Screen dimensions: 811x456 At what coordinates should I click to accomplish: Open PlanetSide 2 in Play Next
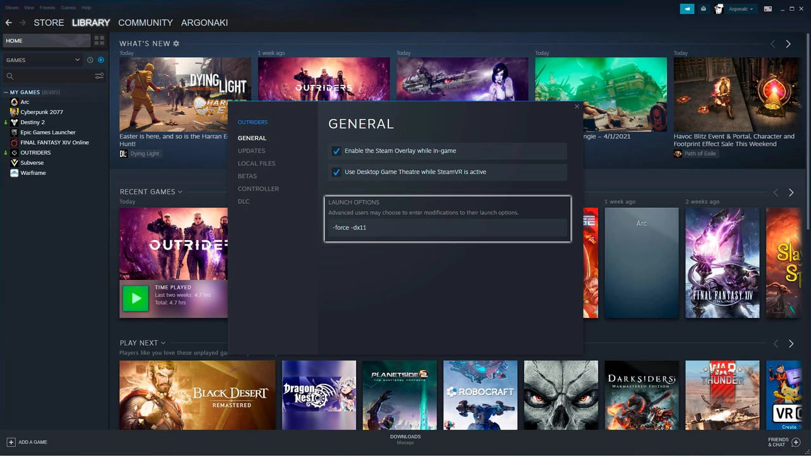(400, 395)
